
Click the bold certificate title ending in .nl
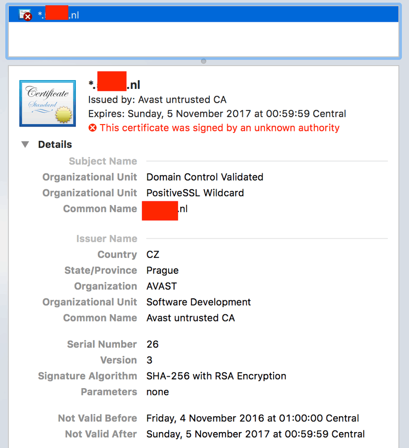(x=114, y=84)
